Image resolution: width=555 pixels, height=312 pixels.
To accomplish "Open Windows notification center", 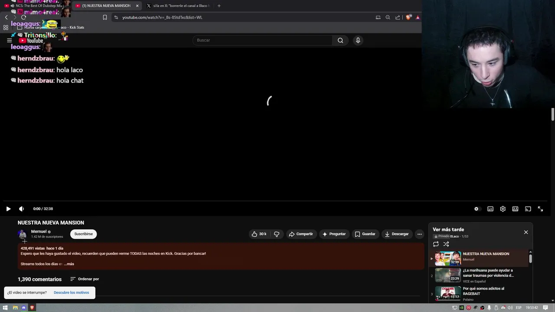I will tap(545, 308).
